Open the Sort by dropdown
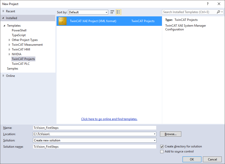The image size is (225, 164). (88, 12)
